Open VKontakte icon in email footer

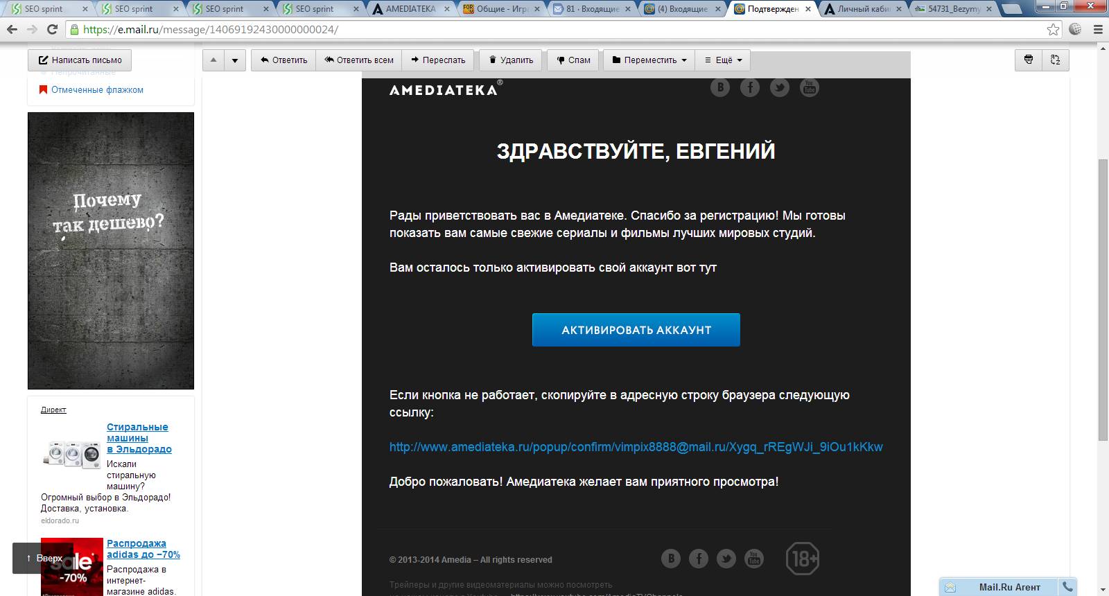pyautogui.click(x=671, y=559)
